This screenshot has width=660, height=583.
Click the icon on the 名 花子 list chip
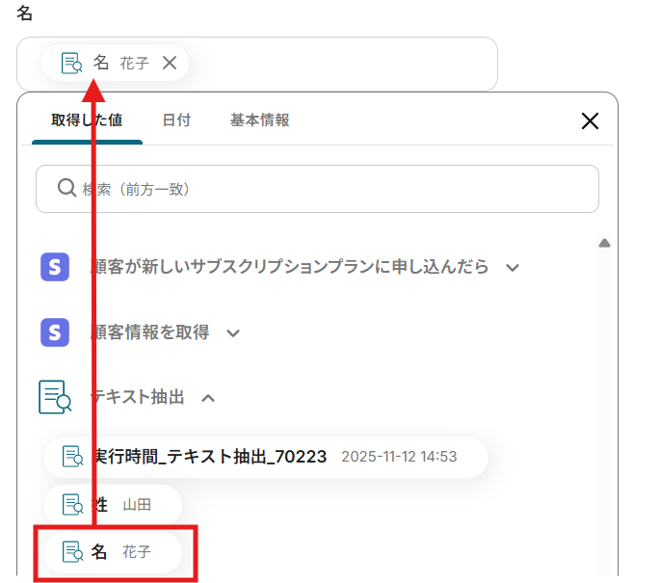coord(73,552)
